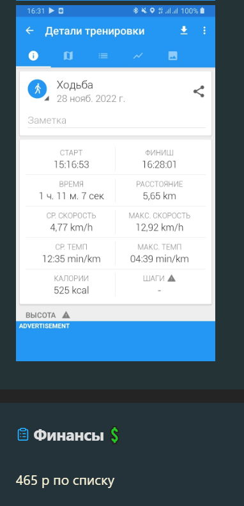This screenshot has height=506, width=244.
Task: Download the workout via the download icon
Action: (184, 31)
